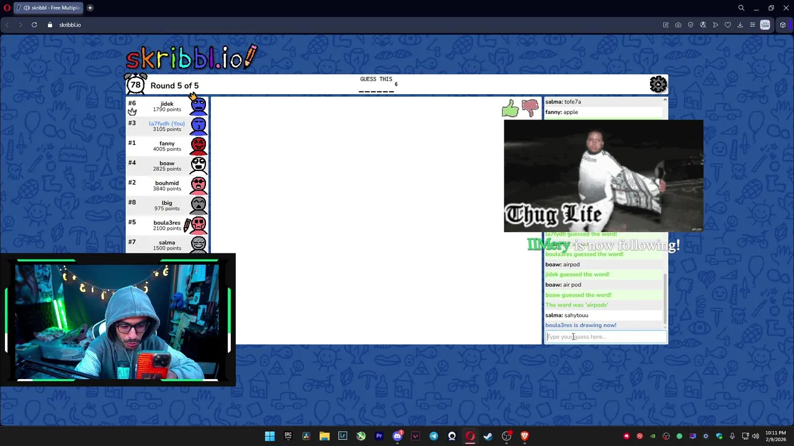Image resolution: width=794 pixels, height=446 pixels.
Task: Click the guess input field
Action: (605, 337)
